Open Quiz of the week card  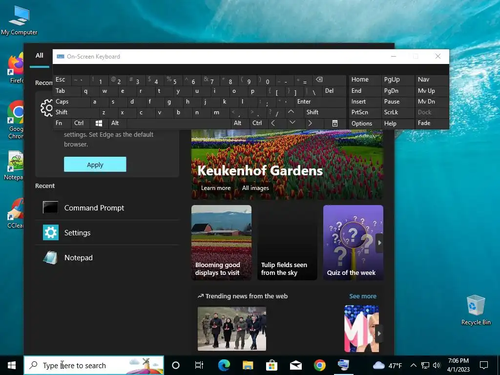click(x=353, y=243)
